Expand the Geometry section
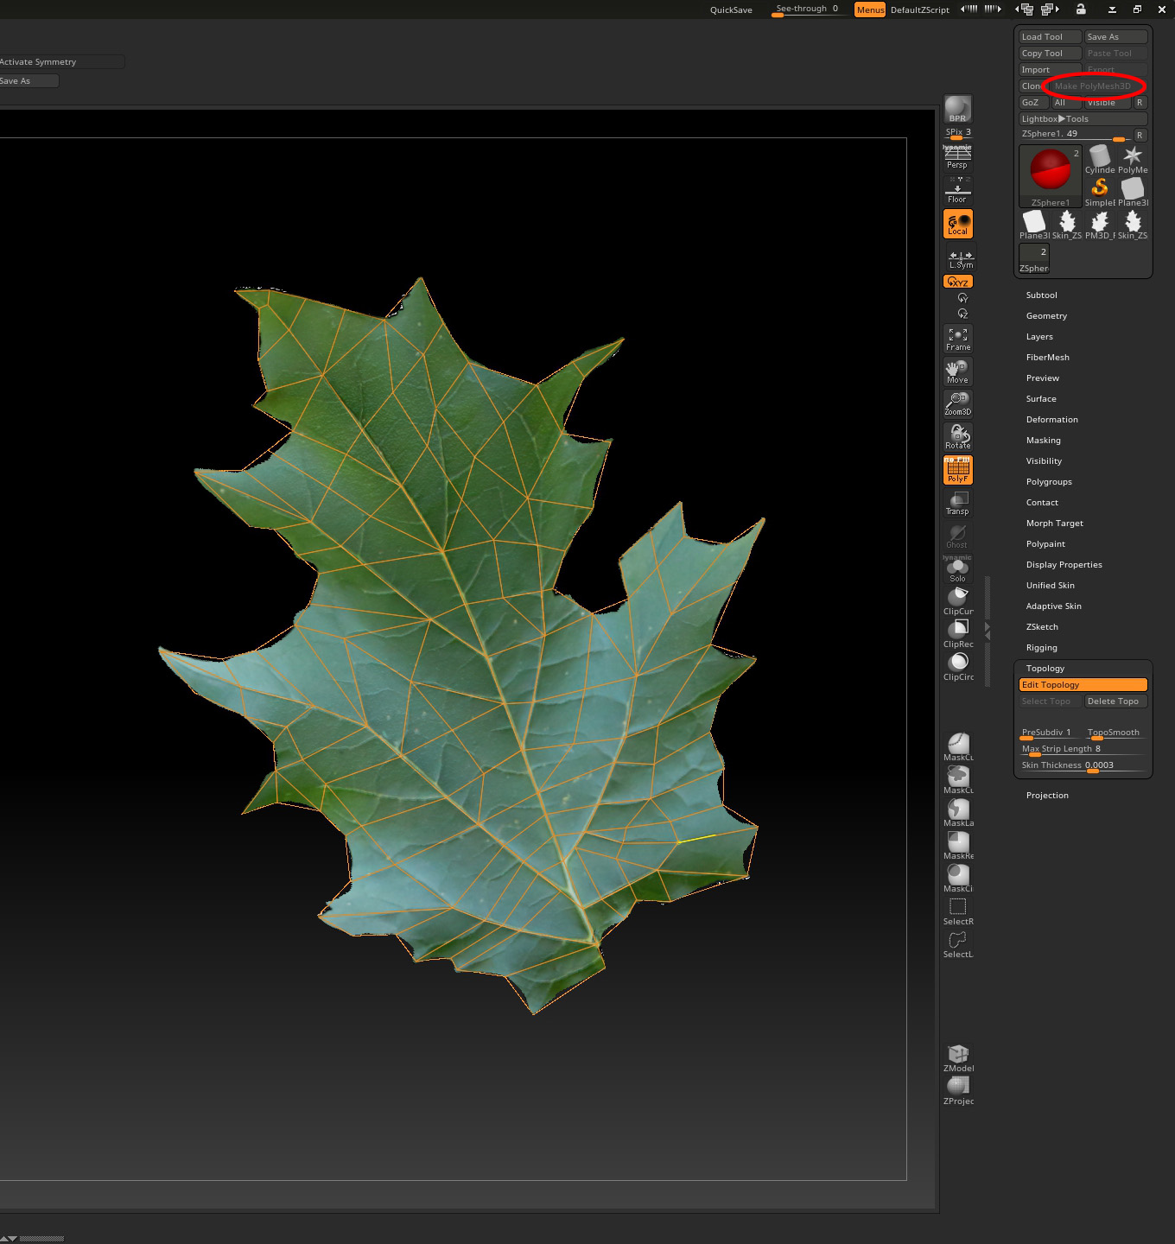The width and height of the screenshot is (1175, 1244). pyautogui.click(x=1046, y=315)
